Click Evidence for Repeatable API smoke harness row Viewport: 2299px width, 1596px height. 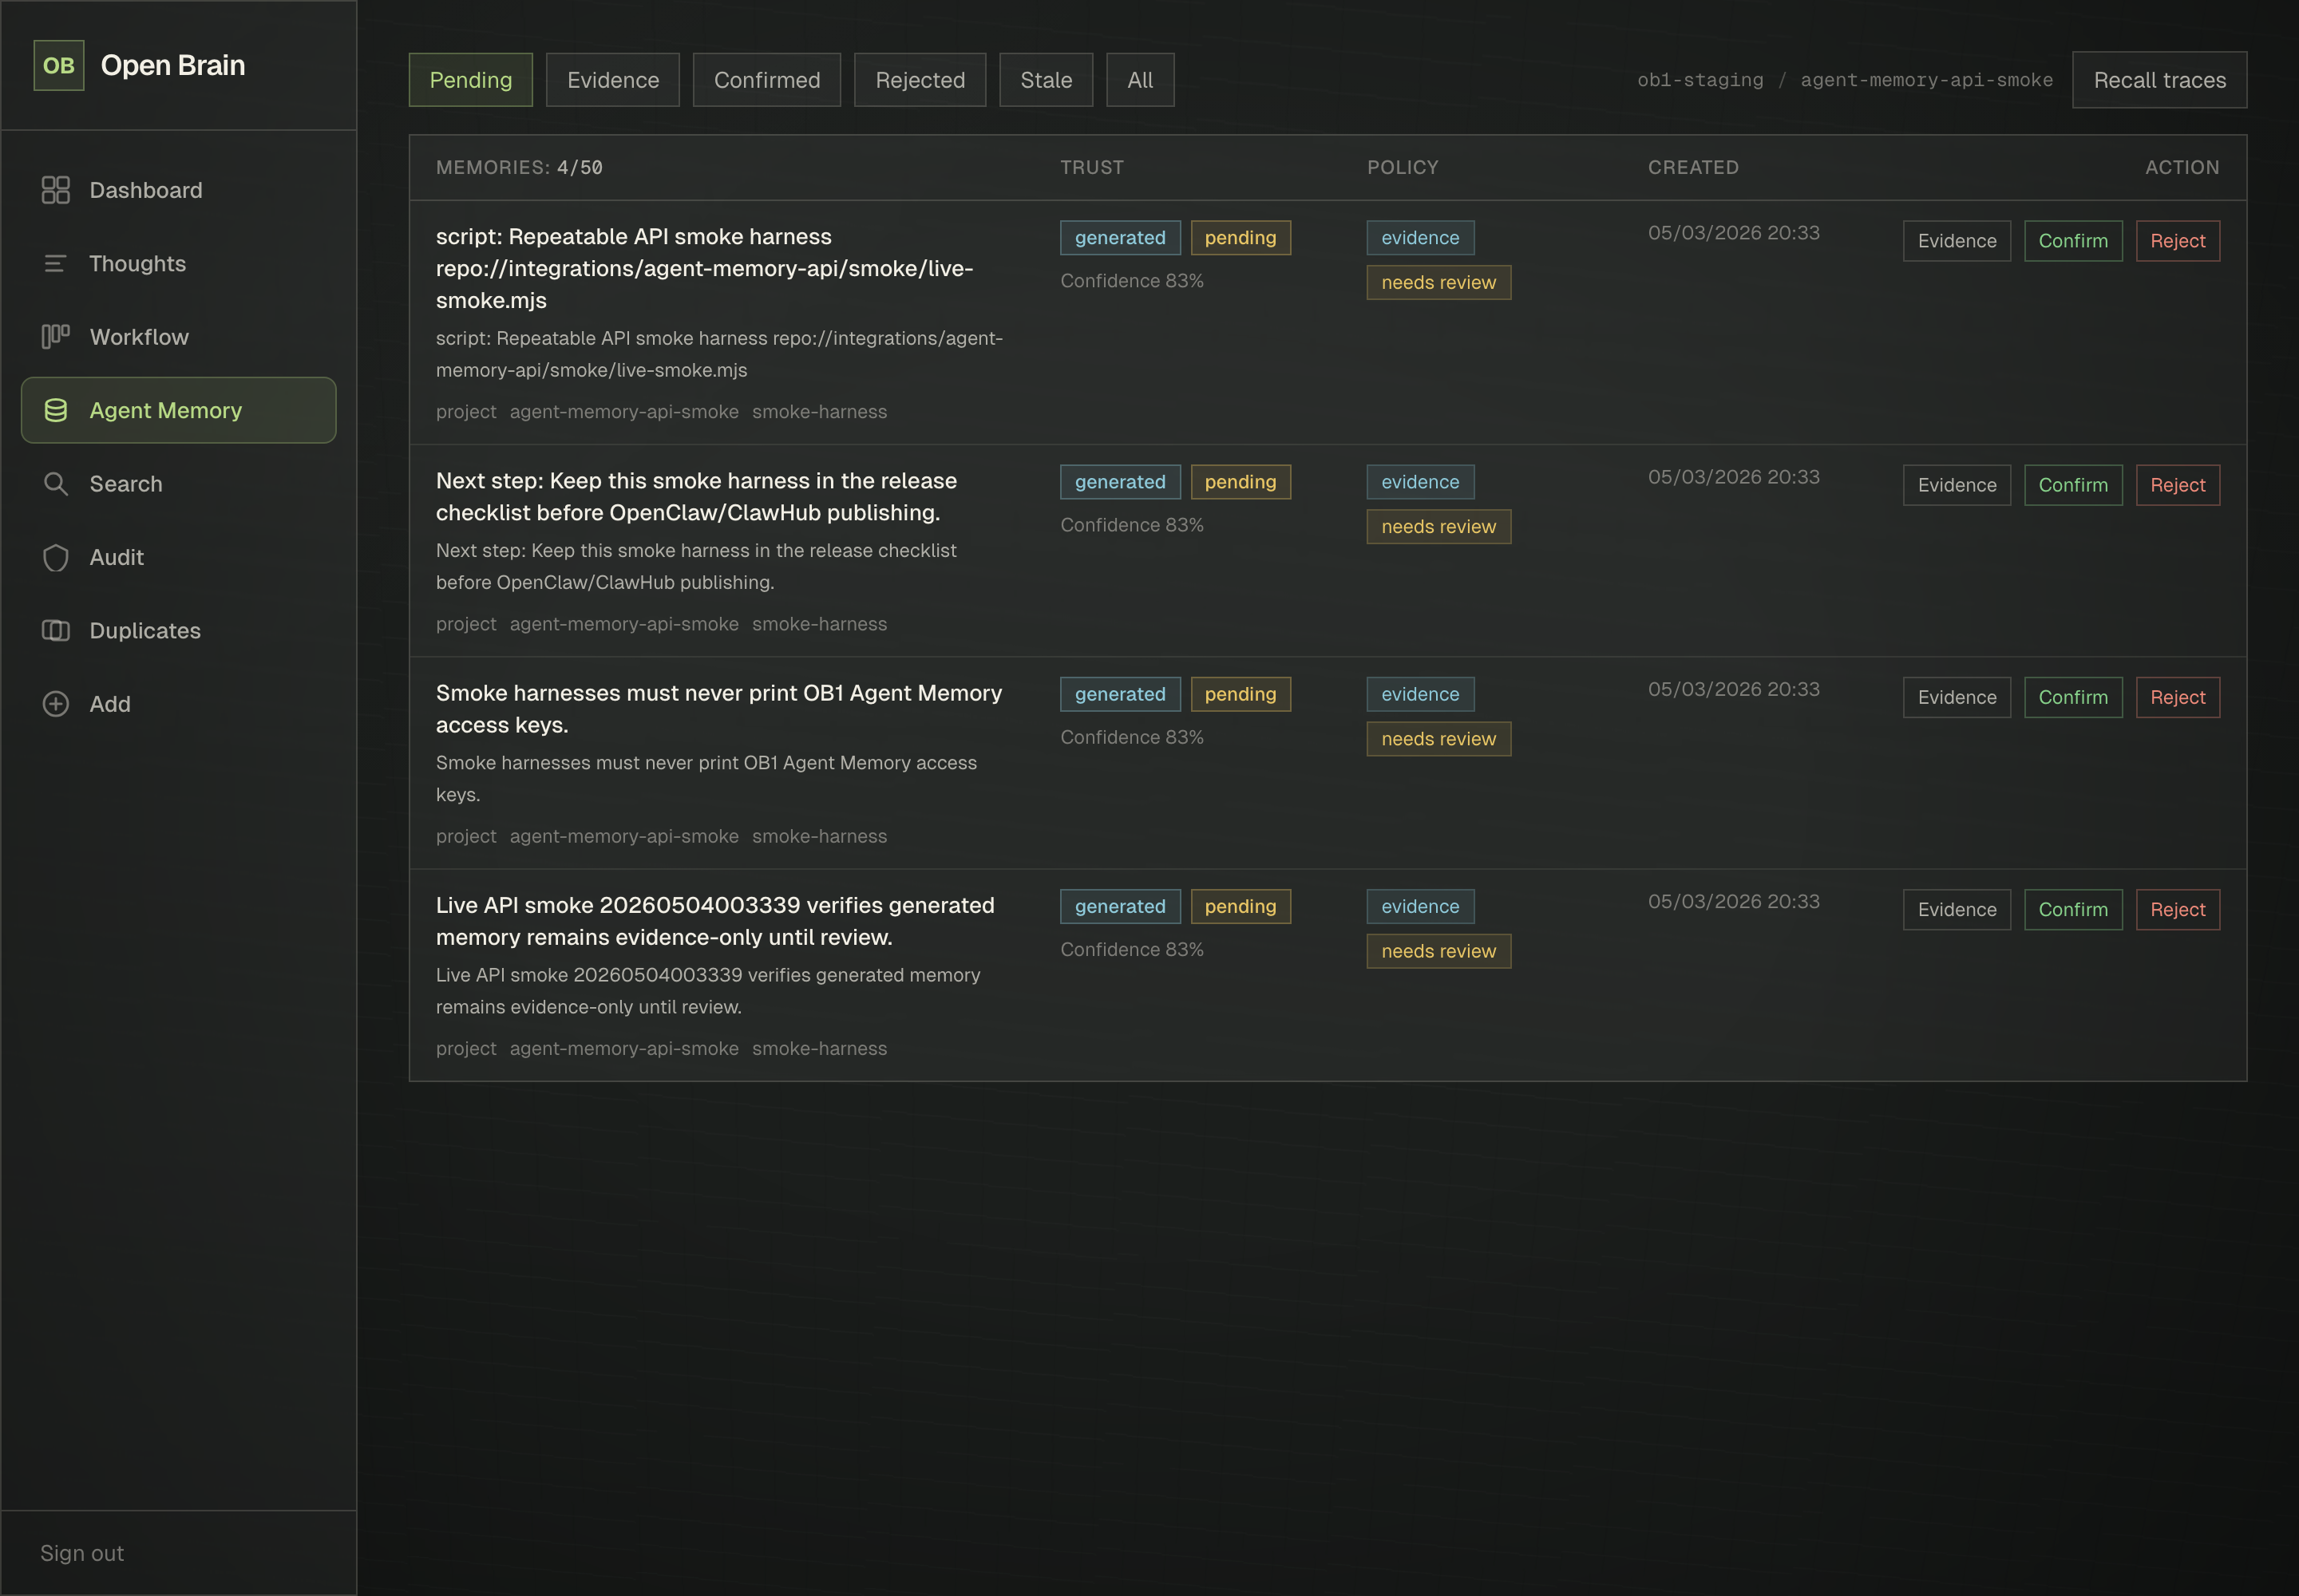point(1956,241)
